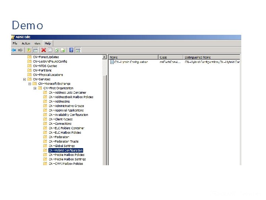Select CN=Administrative Groups
Image resolution: width=266 pixels, height=200 pixels.
(x=66, y=106)
